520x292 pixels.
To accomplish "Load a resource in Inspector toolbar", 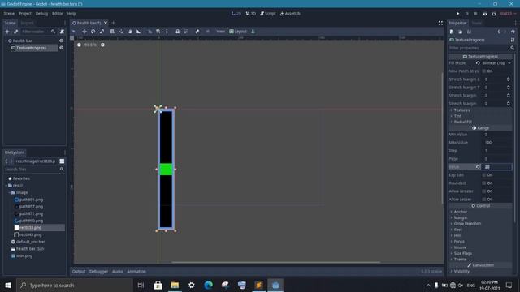I will tap(461, 32).
